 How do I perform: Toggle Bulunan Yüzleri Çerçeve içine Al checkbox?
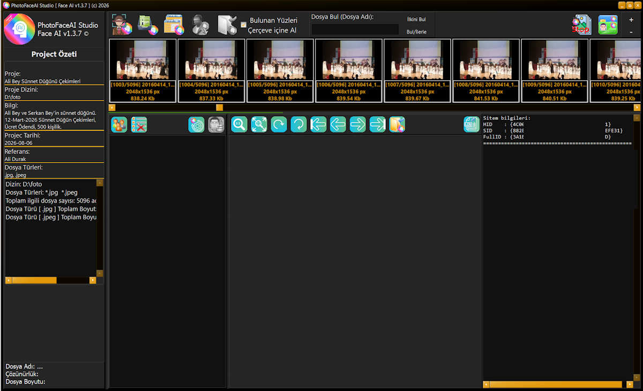click(x=244, y=25)
